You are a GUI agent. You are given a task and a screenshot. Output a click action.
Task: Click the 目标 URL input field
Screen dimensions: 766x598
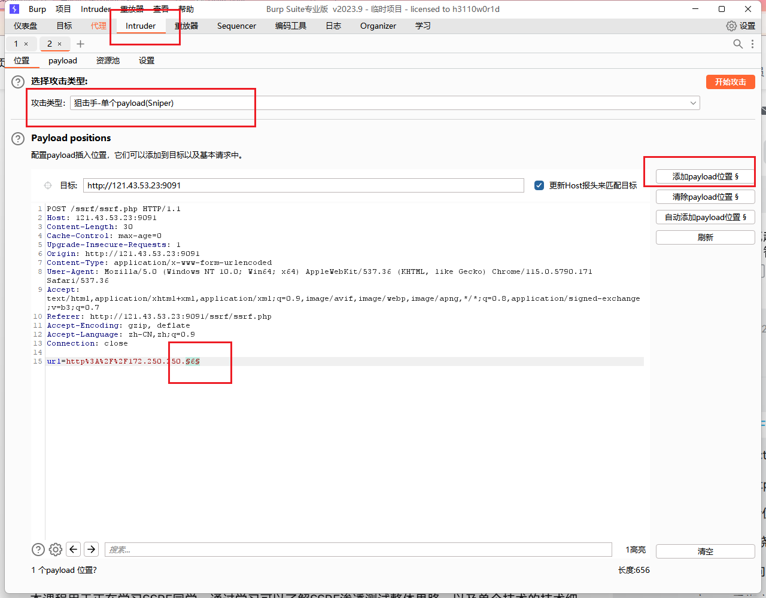303,185
